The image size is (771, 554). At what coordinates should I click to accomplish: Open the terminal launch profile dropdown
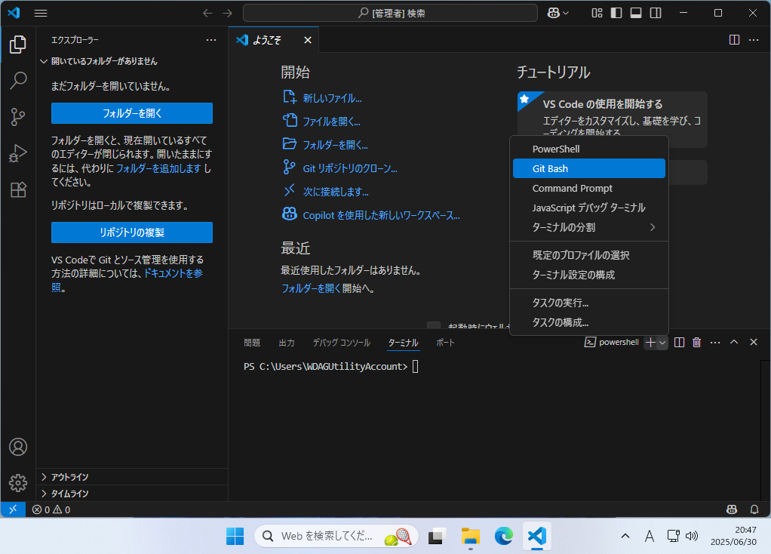[x=663, y=343]
